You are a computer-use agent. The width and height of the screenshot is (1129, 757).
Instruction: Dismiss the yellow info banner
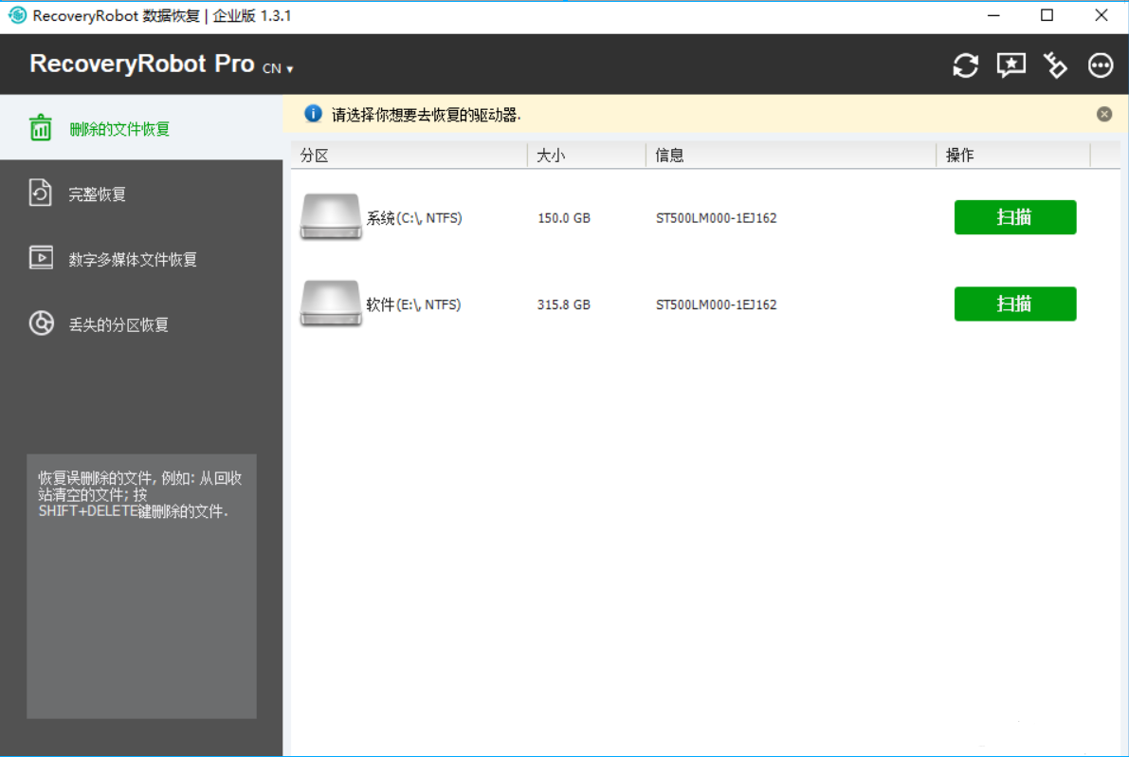pos(1103,115)
